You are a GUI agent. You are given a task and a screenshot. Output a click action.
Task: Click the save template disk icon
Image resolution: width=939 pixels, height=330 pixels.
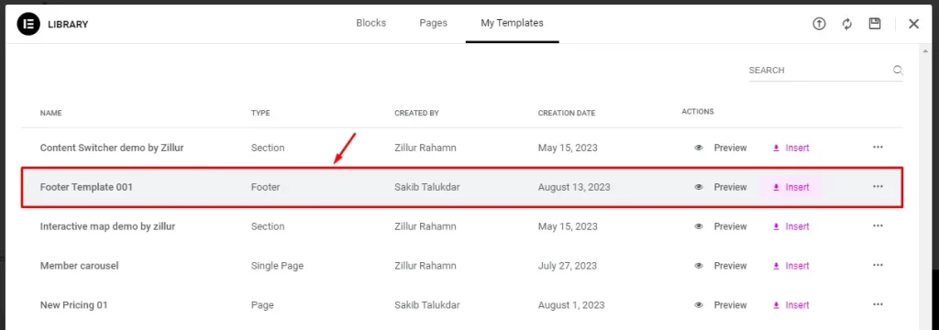click(x=875, y=24)
